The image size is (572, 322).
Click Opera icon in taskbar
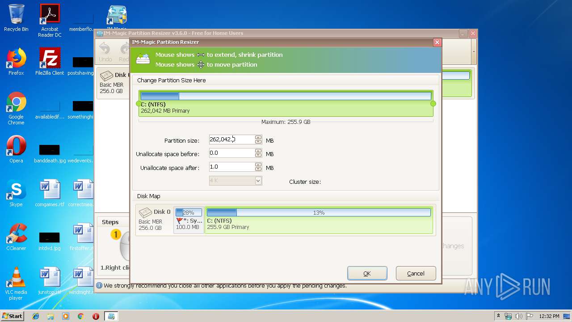click(x=96, y=316)
